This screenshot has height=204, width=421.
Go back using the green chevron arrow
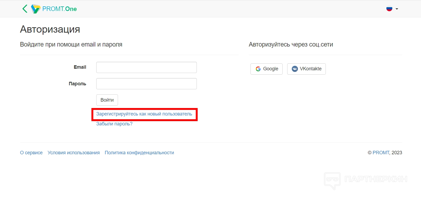pyautogui.click(x=25, y=9)
